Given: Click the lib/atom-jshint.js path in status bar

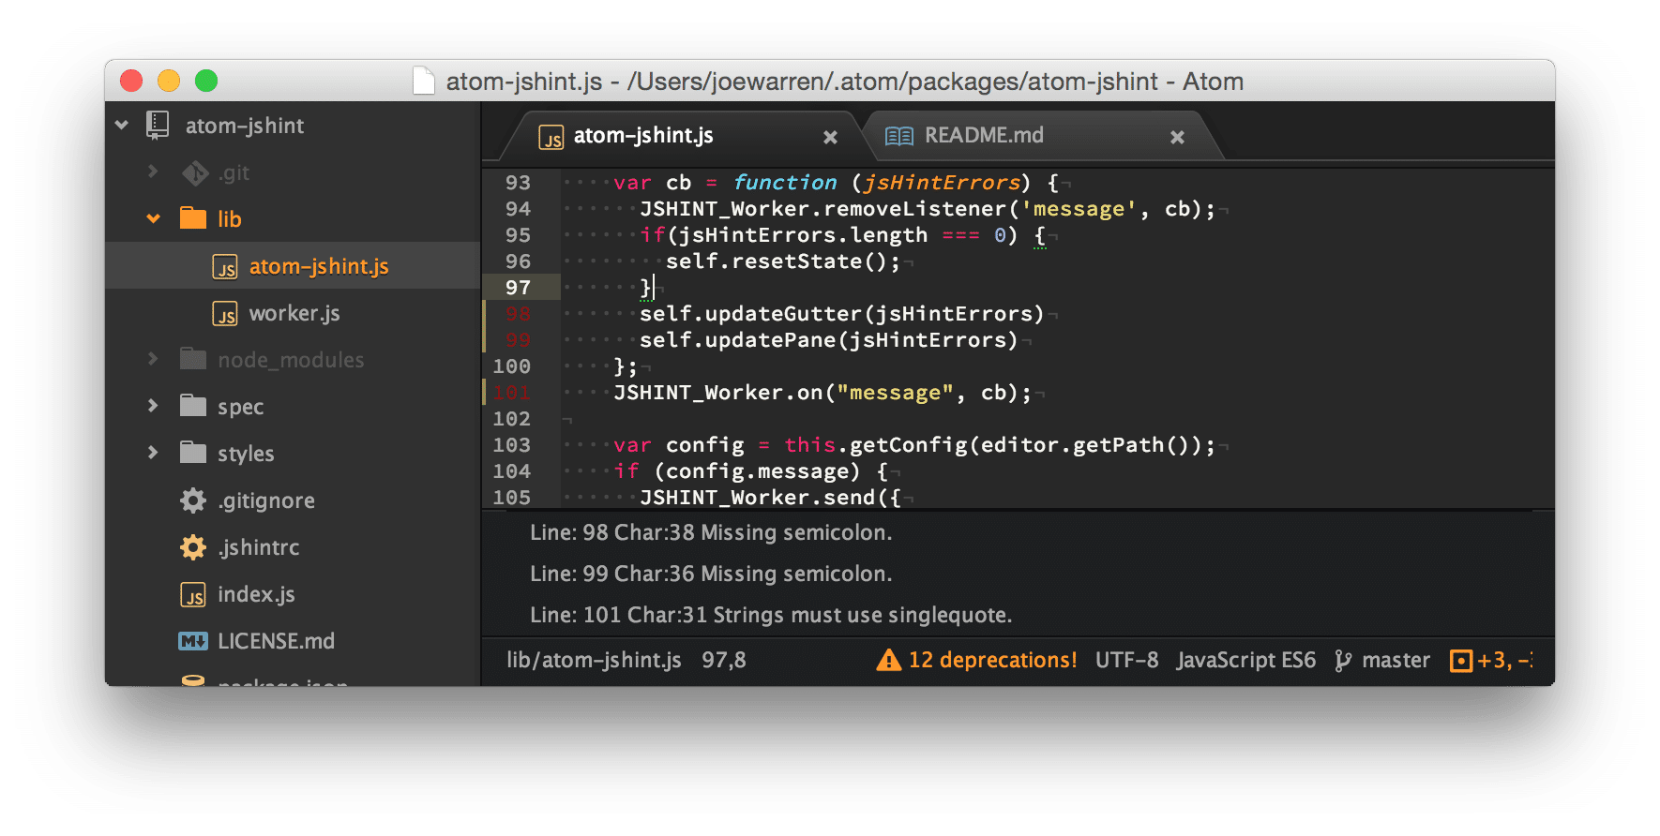Looking at the screenshot, I should click(x=594, y=660).
